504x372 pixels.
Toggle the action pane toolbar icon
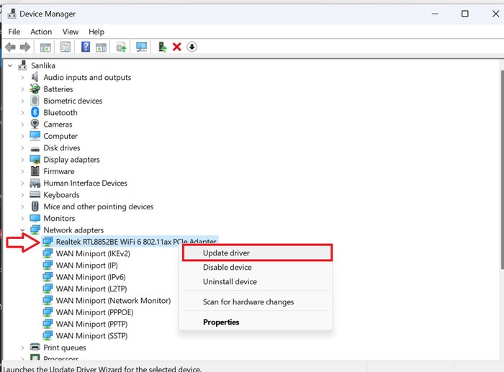point(101,47)
